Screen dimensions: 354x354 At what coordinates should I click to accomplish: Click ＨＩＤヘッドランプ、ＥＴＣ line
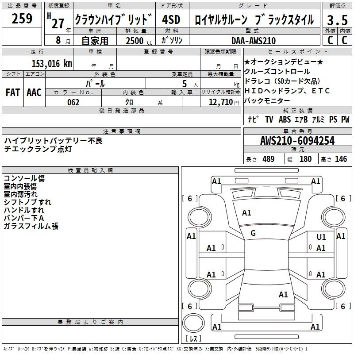pos(287,91)
